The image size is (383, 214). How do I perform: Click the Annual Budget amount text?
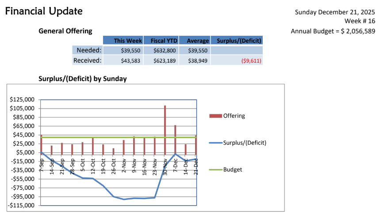point(333,31)
